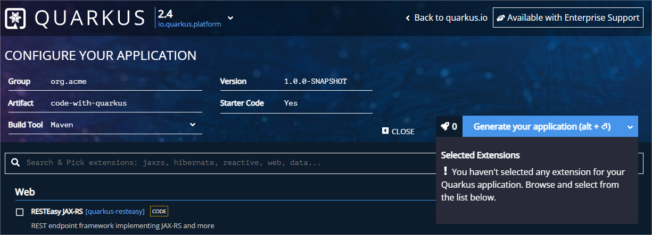Click Generate your application button
This screenshot has height=235, width=652.
(542, 126)
